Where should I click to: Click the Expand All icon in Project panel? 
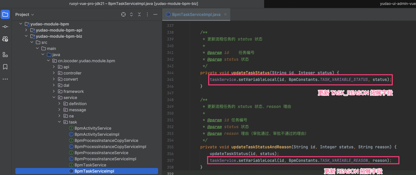(131, 14)
